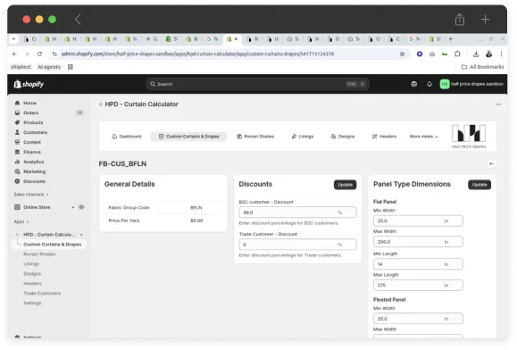Open the Shopify logo home link
Screen dimensions: 517x350
[29, 84]
